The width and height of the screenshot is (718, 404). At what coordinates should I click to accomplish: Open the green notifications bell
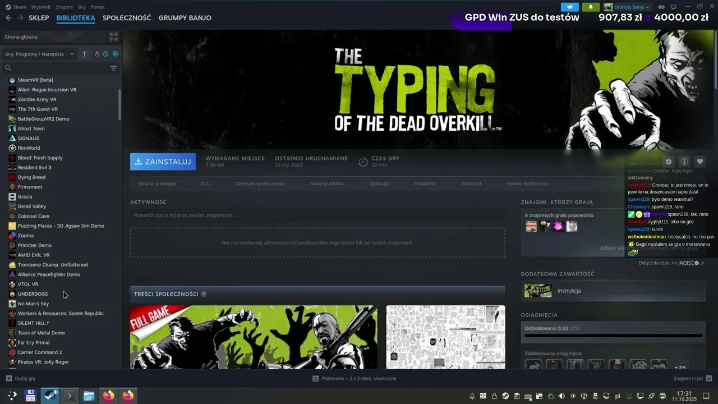click(x=591, y=7)
